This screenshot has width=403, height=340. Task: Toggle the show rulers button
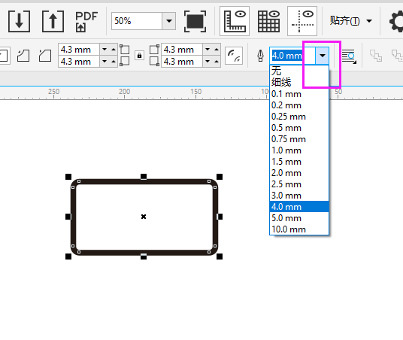235,21
